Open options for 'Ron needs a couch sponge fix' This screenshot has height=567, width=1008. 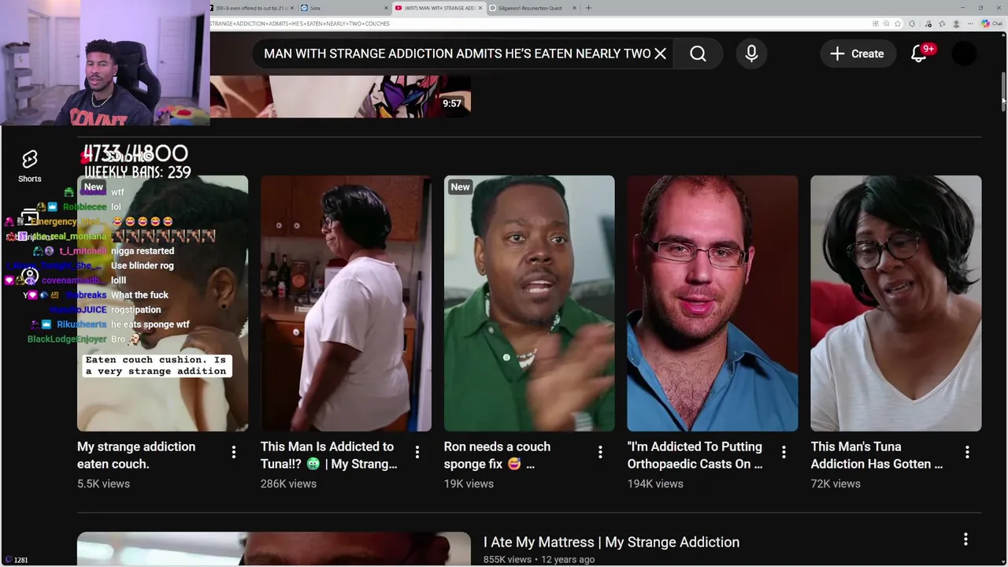point(600,452)
